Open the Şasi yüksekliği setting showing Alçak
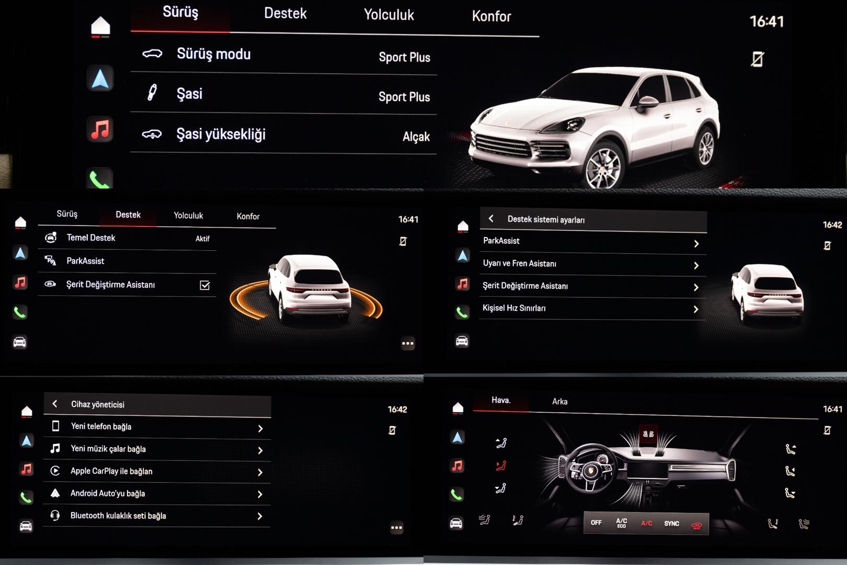 coord(283,135)
